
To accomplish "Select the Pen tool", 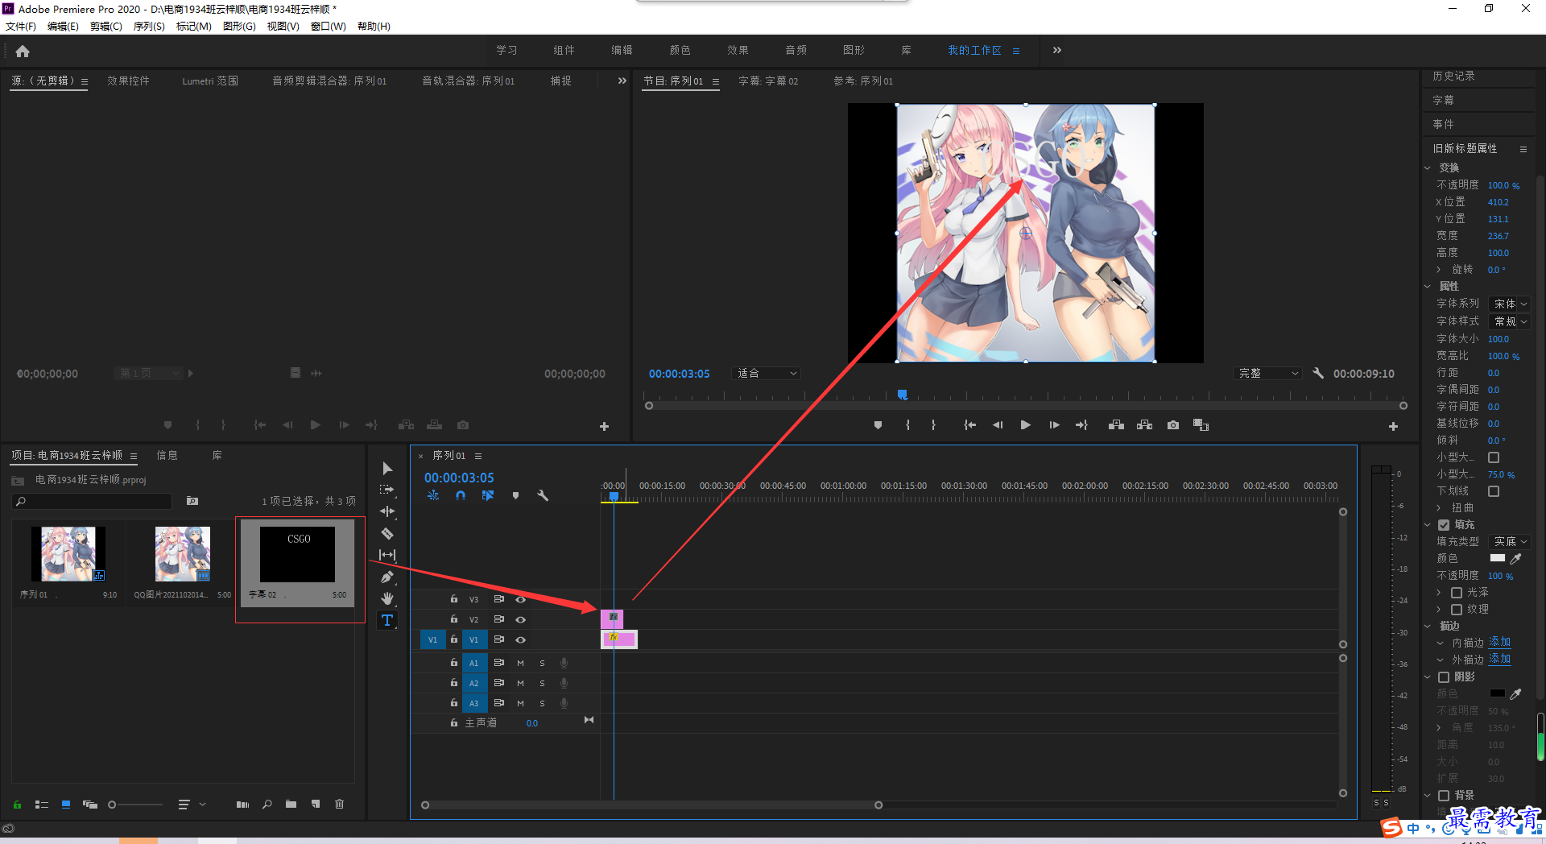I will coord(387,577).
